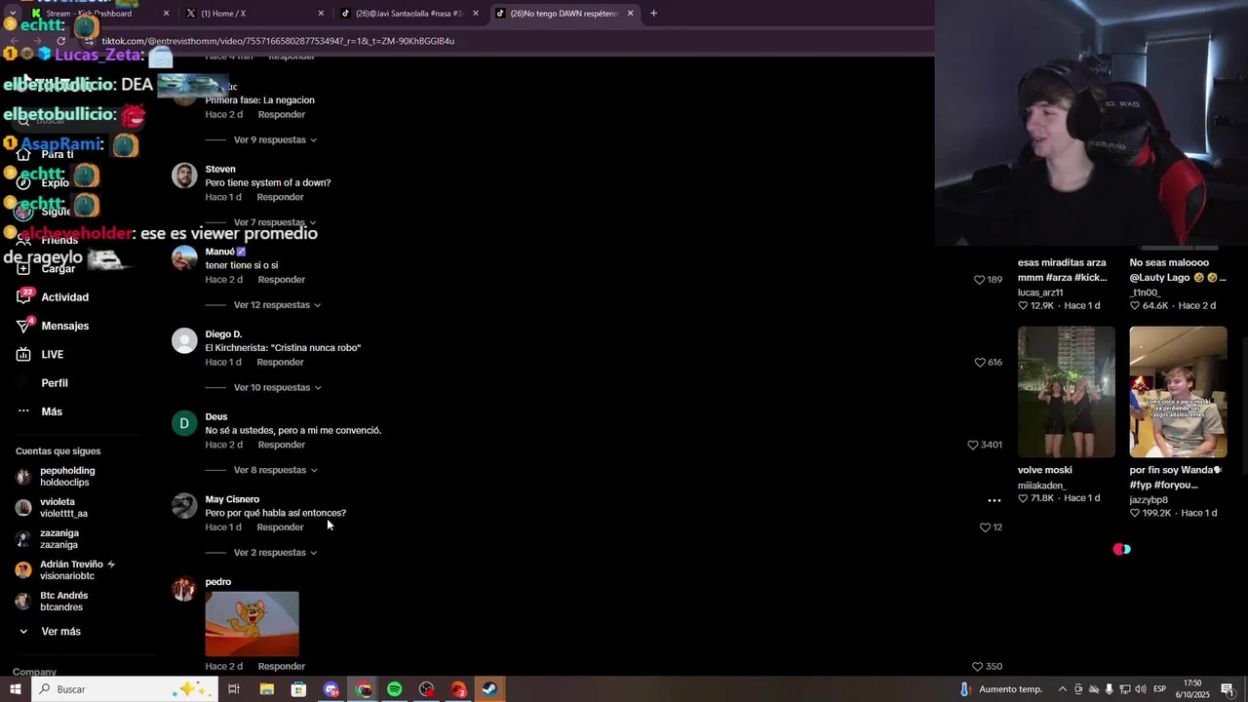Click Steven's profile avatar
The image size is (1248, 702).
[184, 175]
